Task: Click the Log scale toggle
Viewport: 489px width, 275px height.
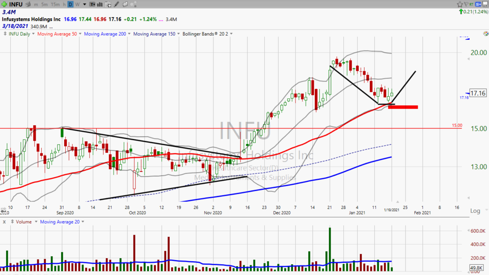Action: click(475, 211)
